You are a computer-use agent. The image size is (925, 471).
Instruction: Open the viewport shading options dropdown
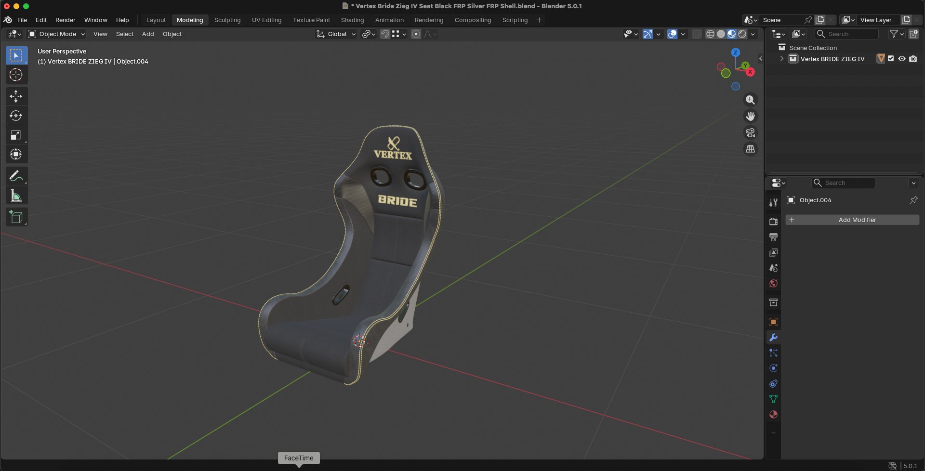753,34
